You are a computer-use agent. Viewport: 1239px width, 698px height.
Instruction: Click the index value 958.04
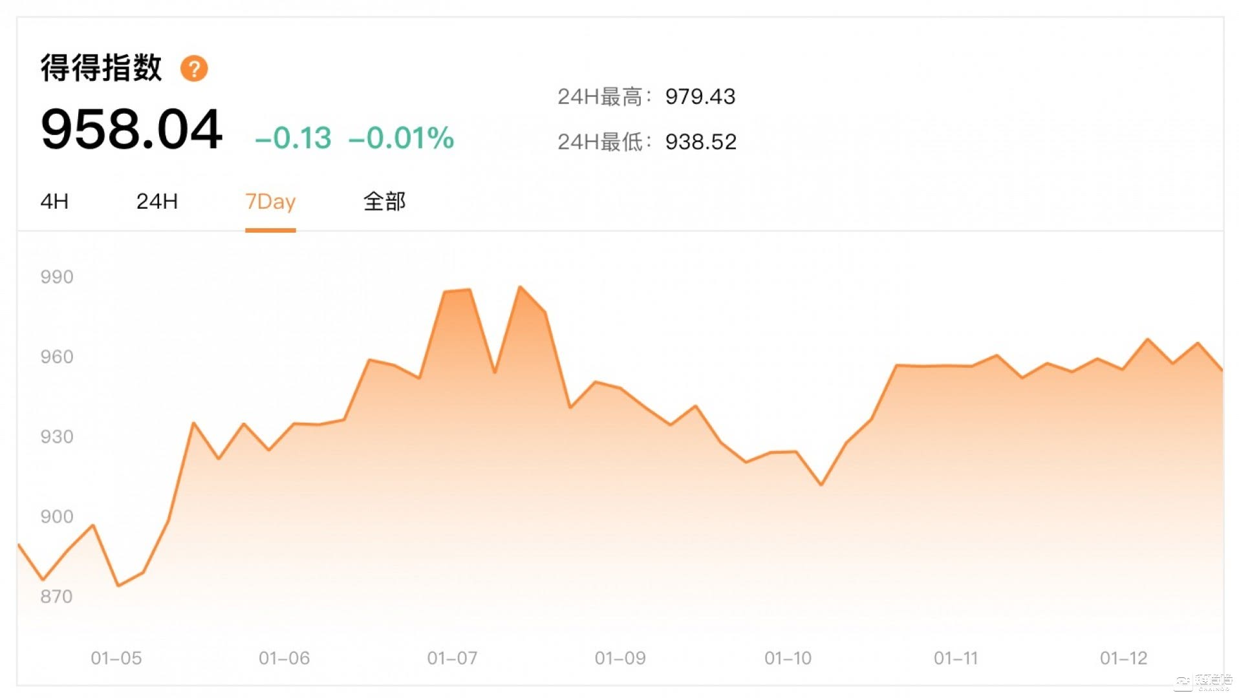click(x=131, y=128)
